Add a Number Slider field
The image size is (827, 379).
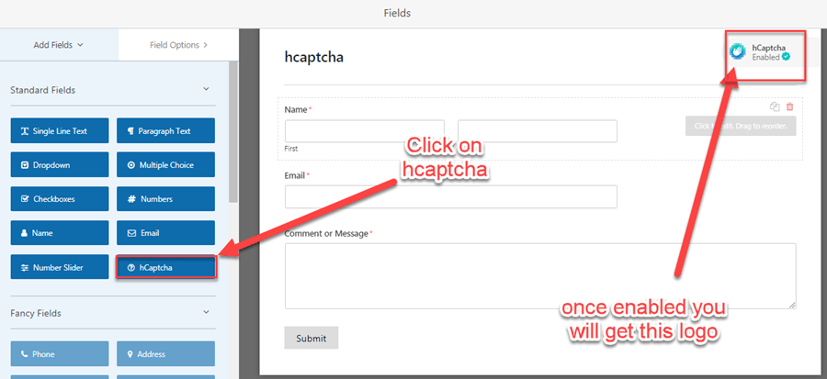60,267
